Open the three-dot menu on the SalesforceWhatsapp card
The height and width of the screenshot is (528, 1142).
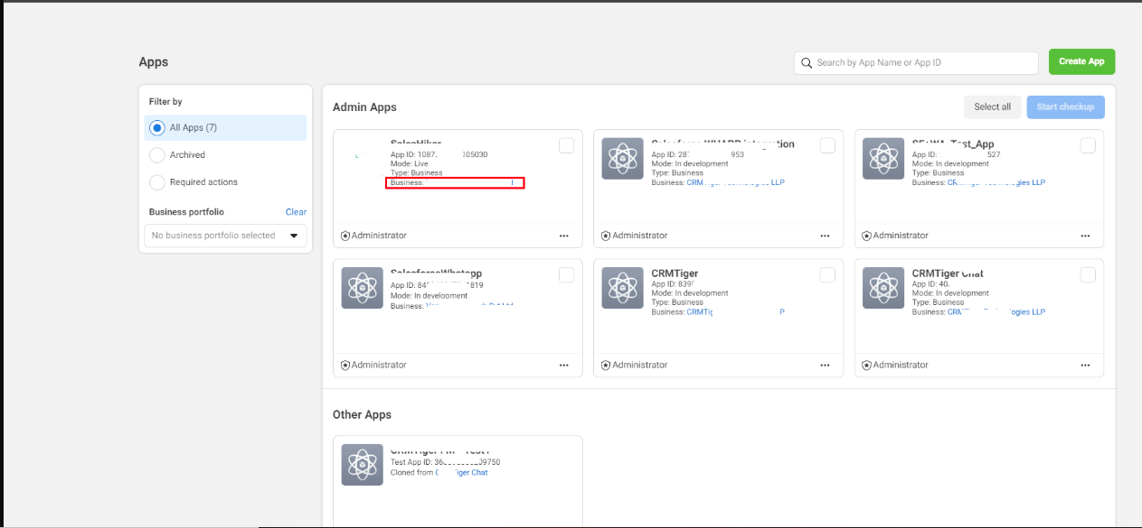point(564,366)
